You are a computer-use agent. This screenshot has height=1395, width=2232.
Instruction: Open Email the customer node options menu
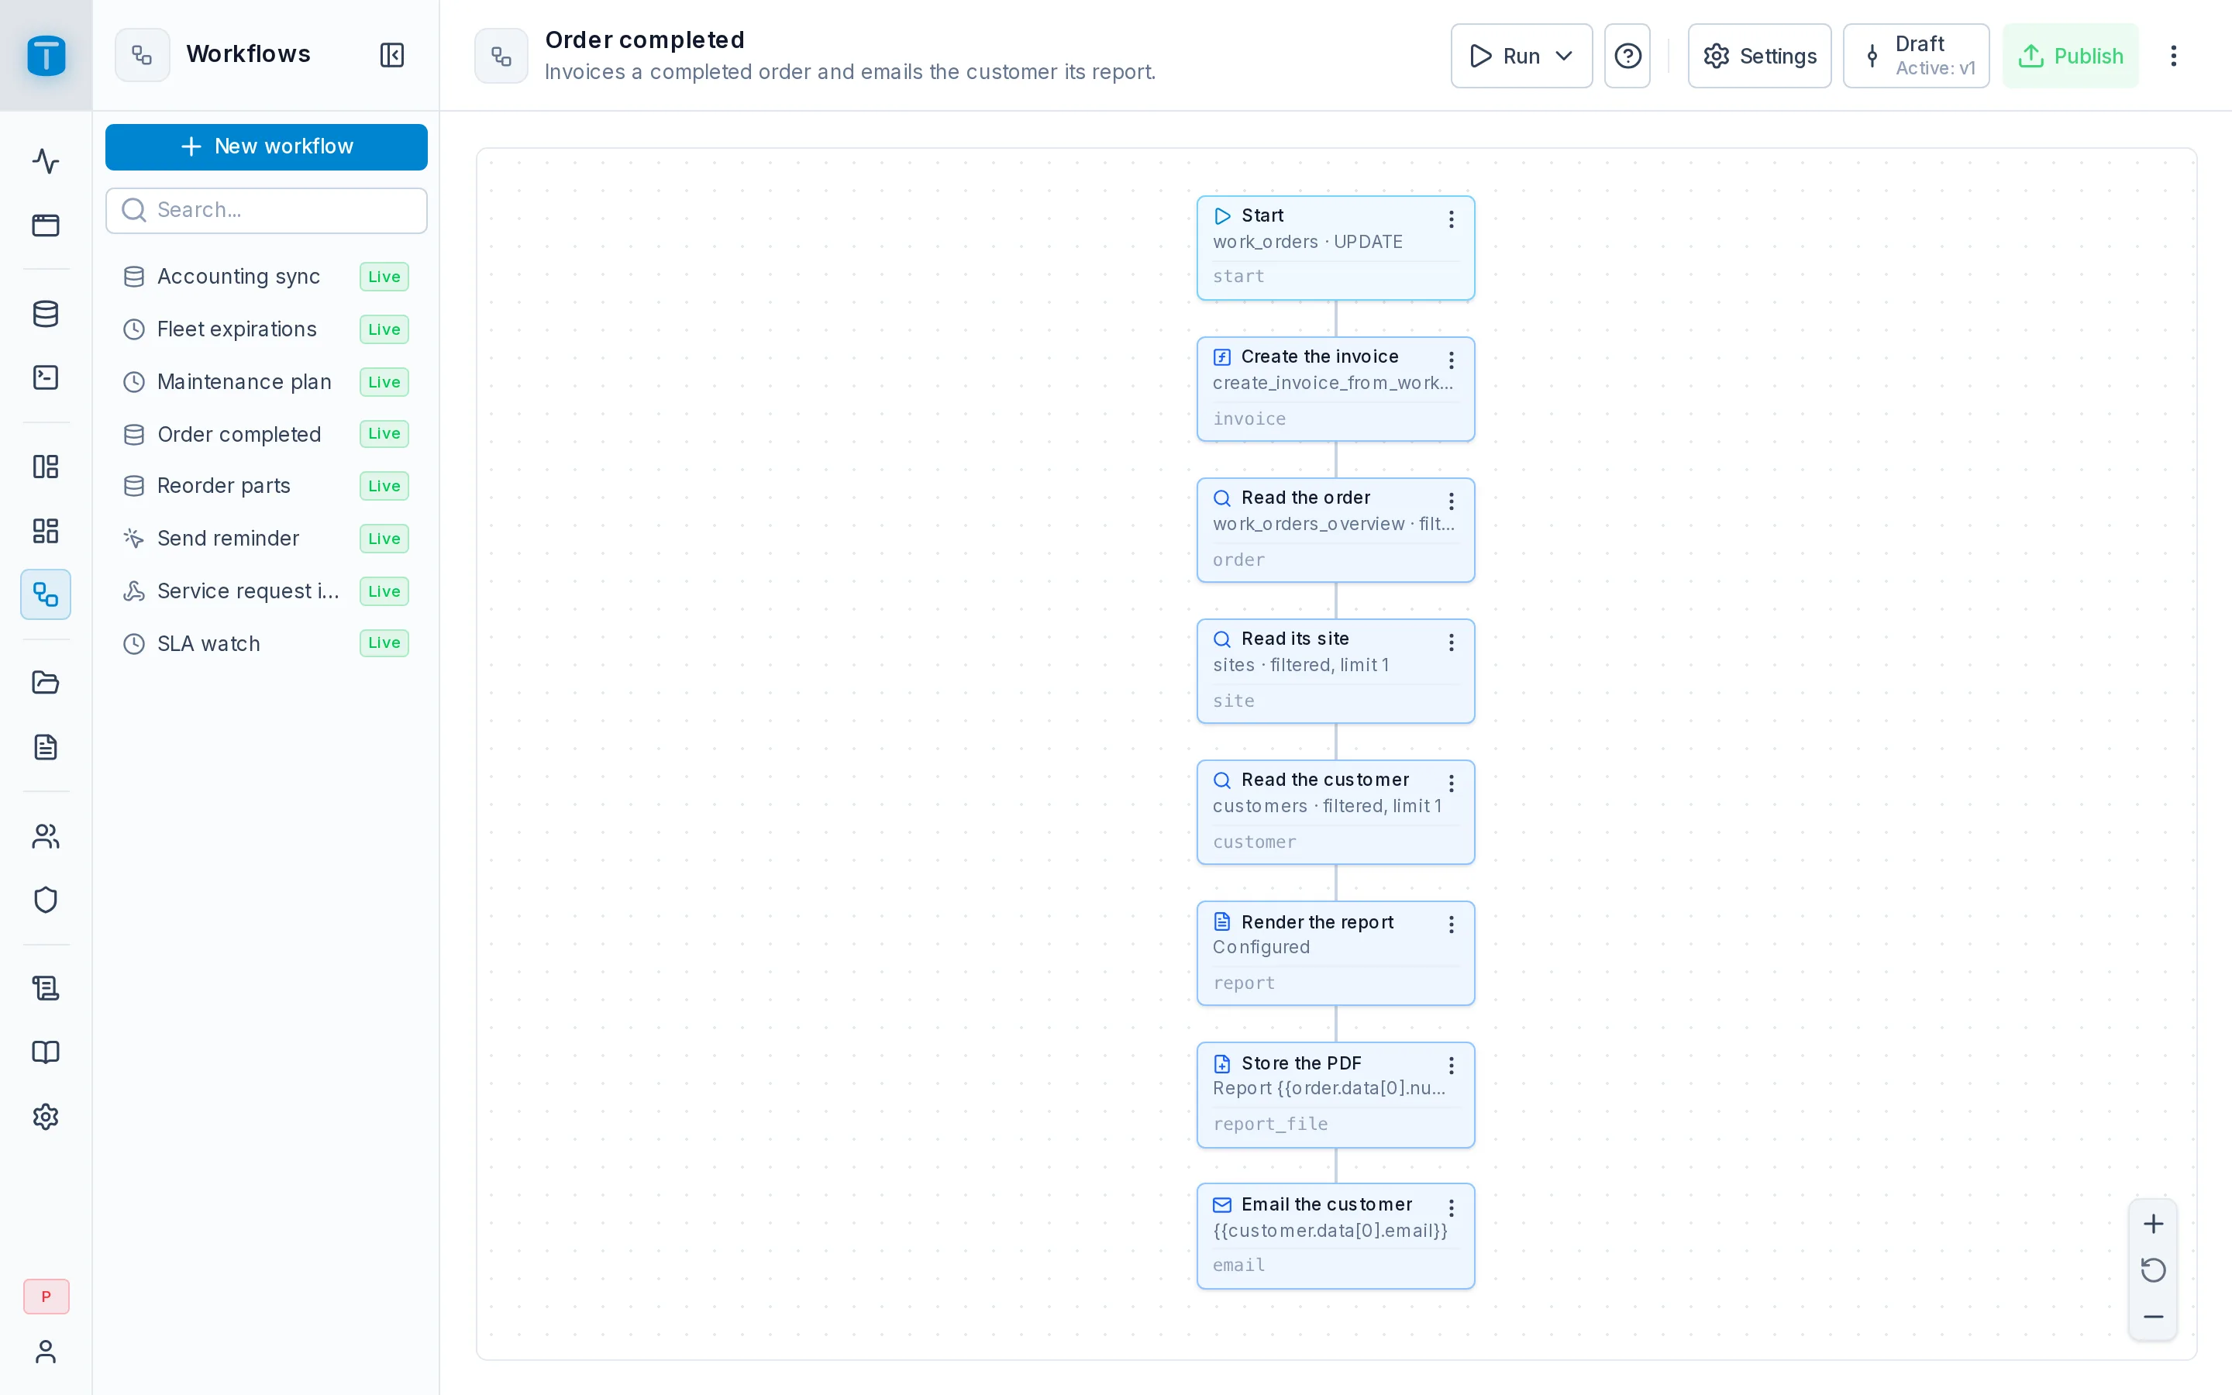(x=1451, y=1207)
